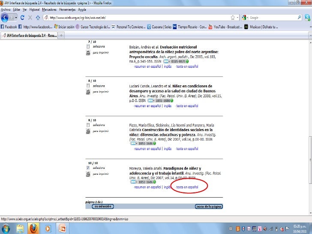The width and height of the screenshot is (312, 234).
Task: Click the volume icon in the system tray
Action: coord(265,229)
